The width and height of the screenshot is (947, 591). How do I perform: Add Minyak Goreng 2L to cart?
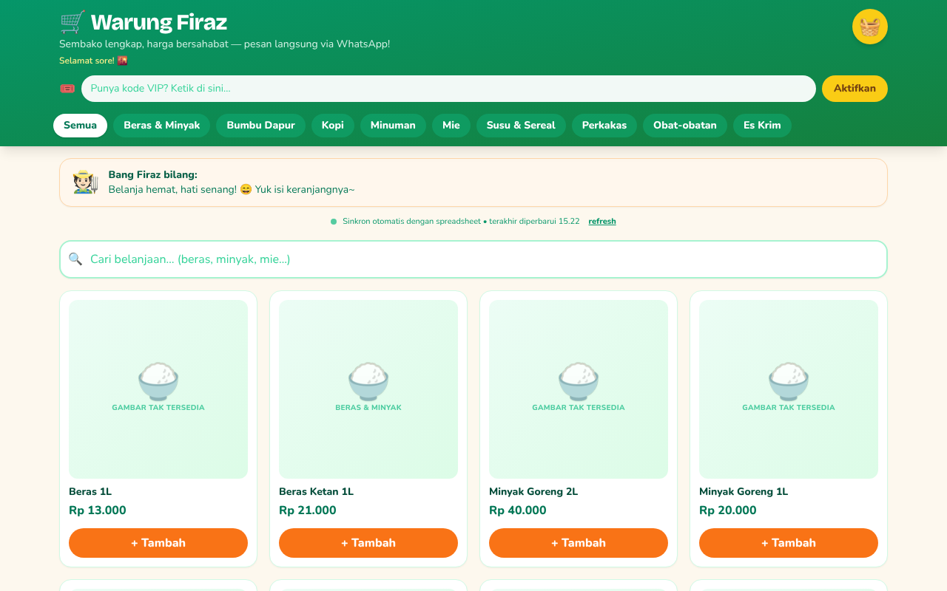click(x=579, y=543)
